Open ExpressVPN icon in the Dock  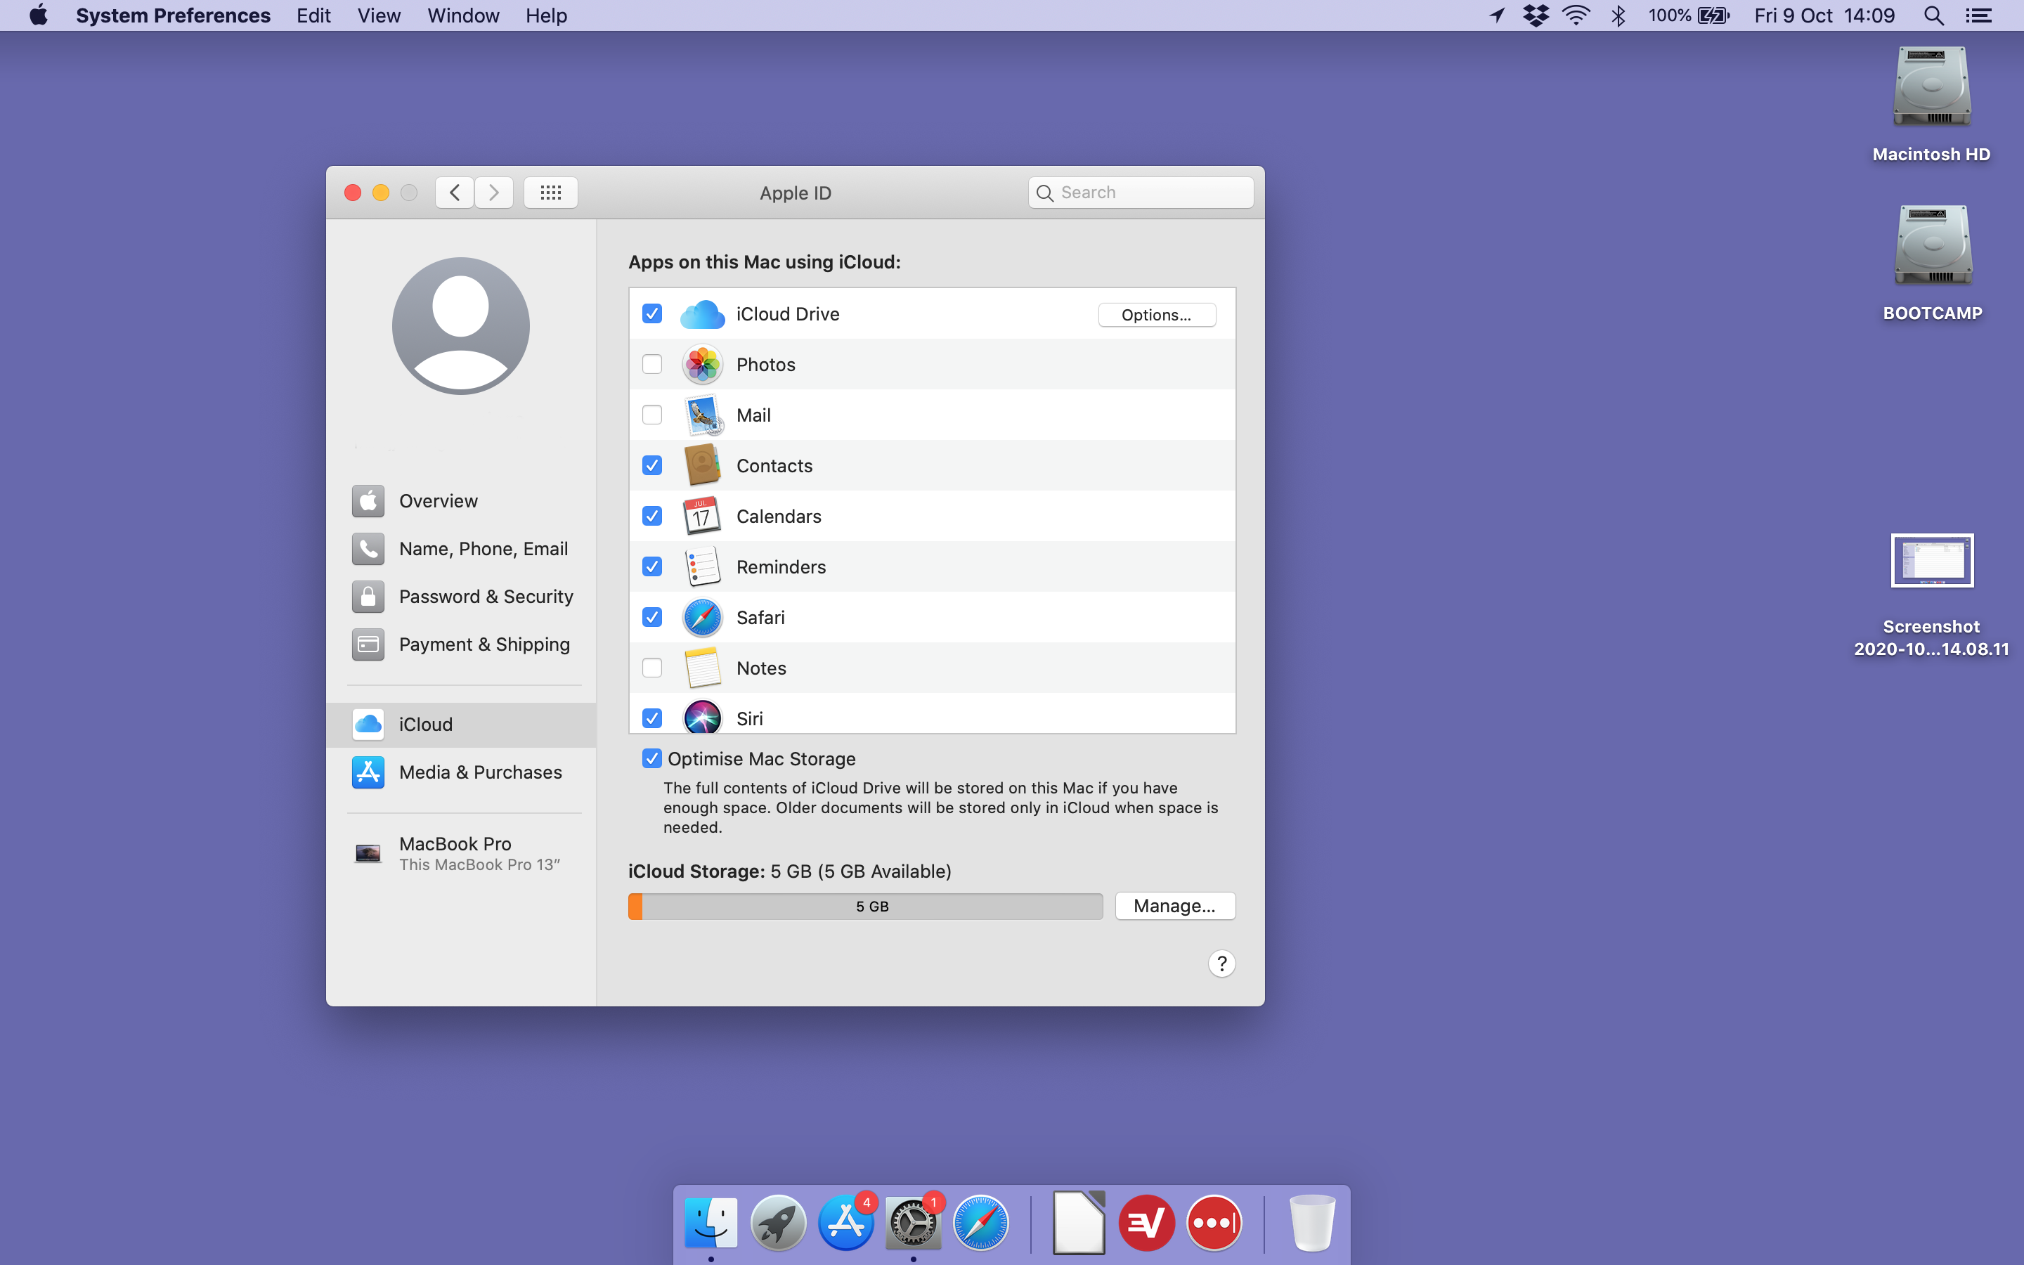point(1147,1222)
